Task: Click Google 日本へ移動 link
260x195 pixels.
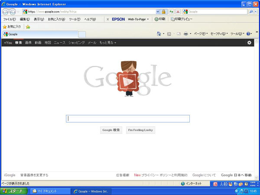Action: tap(236, 175)
